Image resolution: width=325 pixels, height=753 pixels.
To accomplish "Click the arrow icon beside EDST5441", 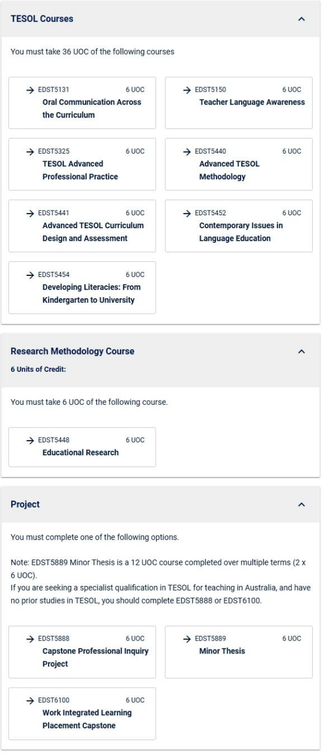I will point(30,214).
